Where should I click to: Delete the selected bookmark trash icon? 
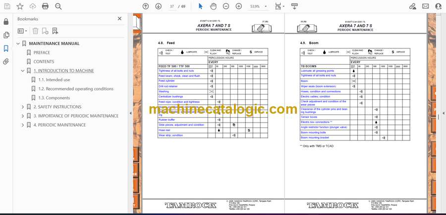[x=35, y=31]
